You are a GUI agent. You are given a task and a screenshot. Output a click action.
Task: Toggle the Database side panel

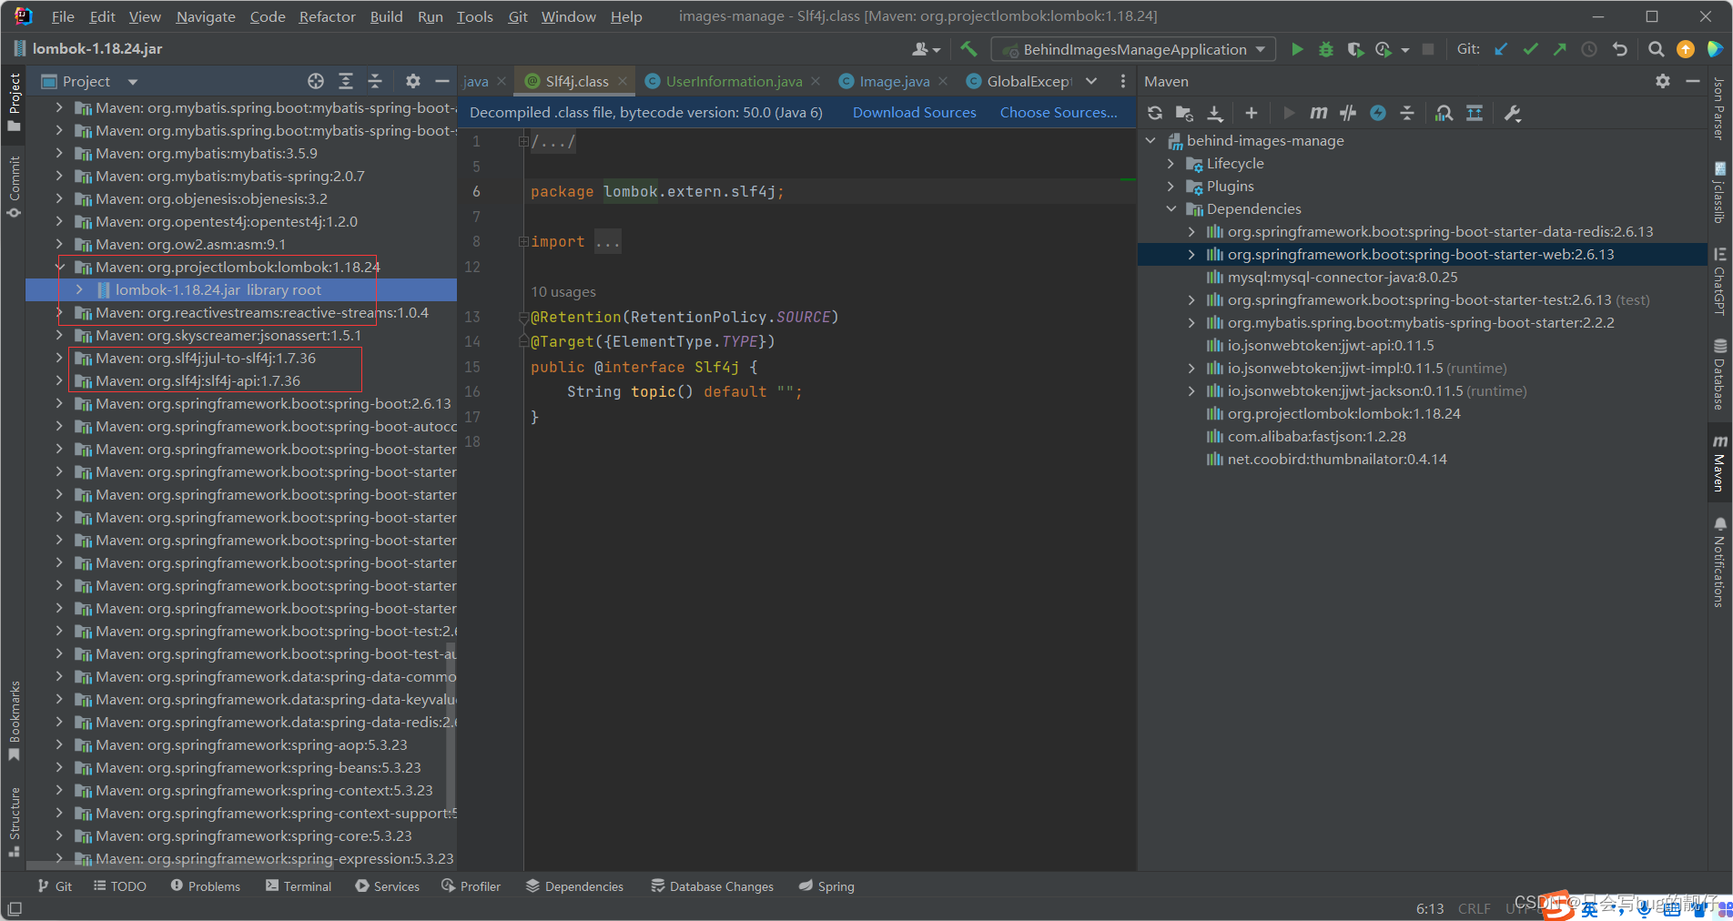pos(1719,374)
